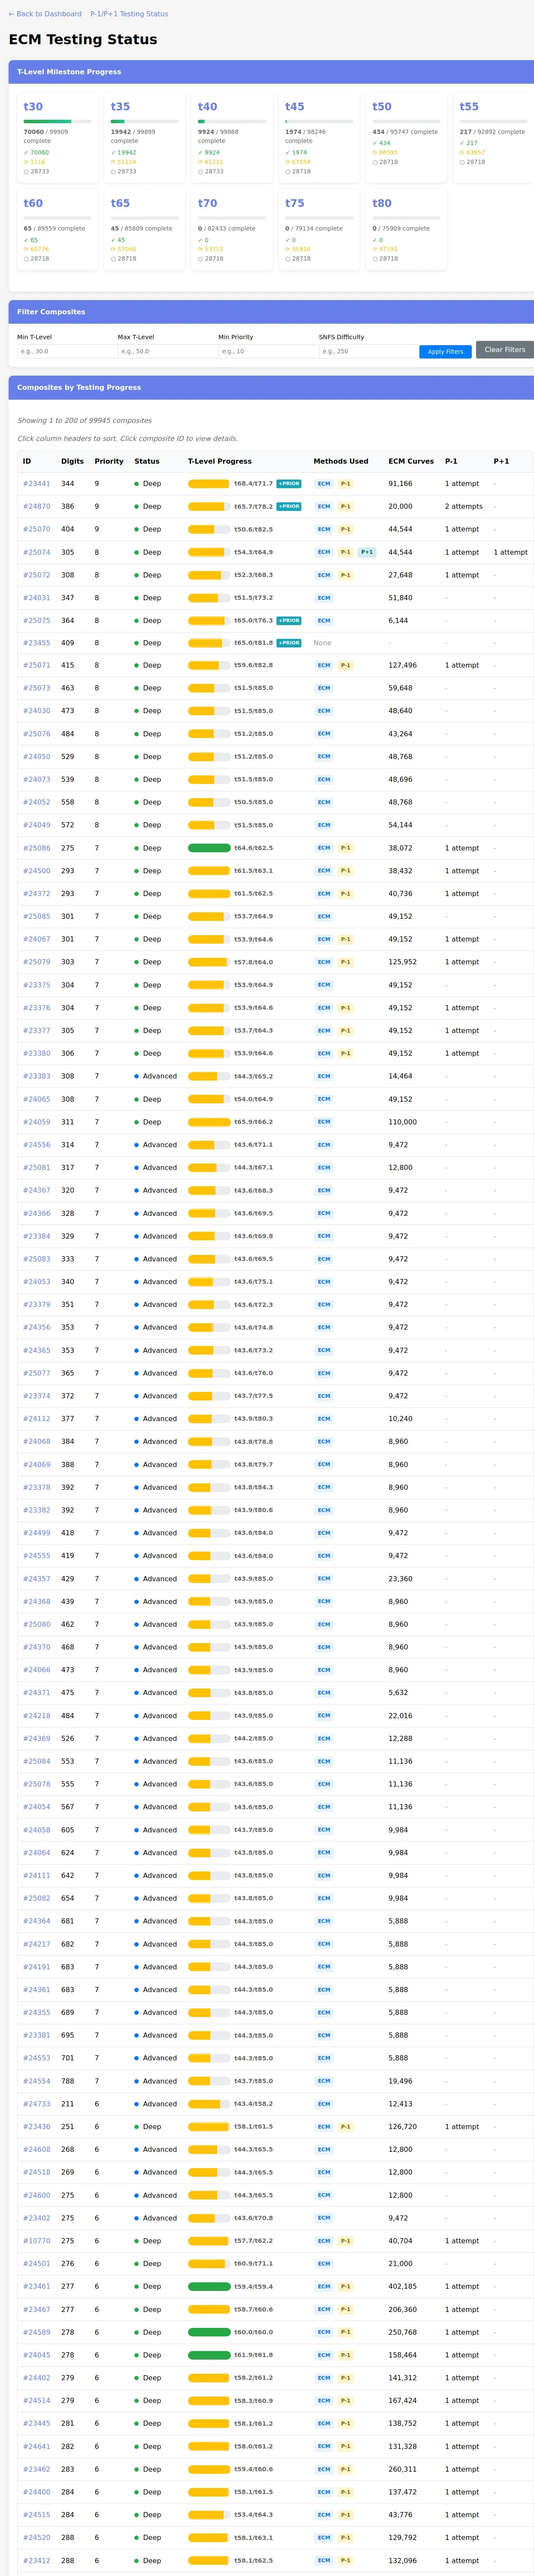The height and width of the screenshot is (2576, 534).
Task: Click the P+1 badge in row #25074
Action: coord(367,552)
